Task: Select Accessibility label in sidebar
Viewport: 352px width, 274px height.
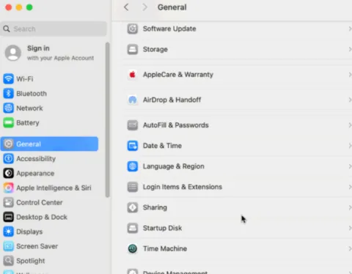Action: click(36, 159)
